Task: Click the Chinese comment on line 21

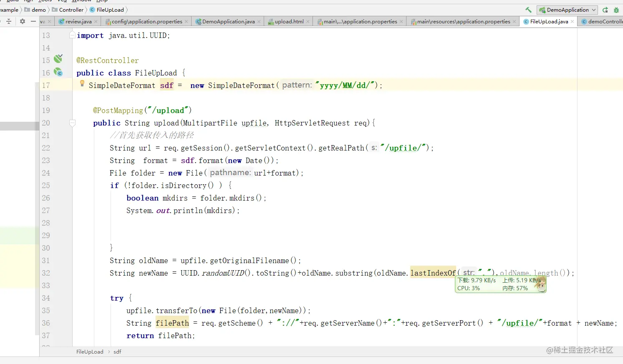Action: [152, 135]
